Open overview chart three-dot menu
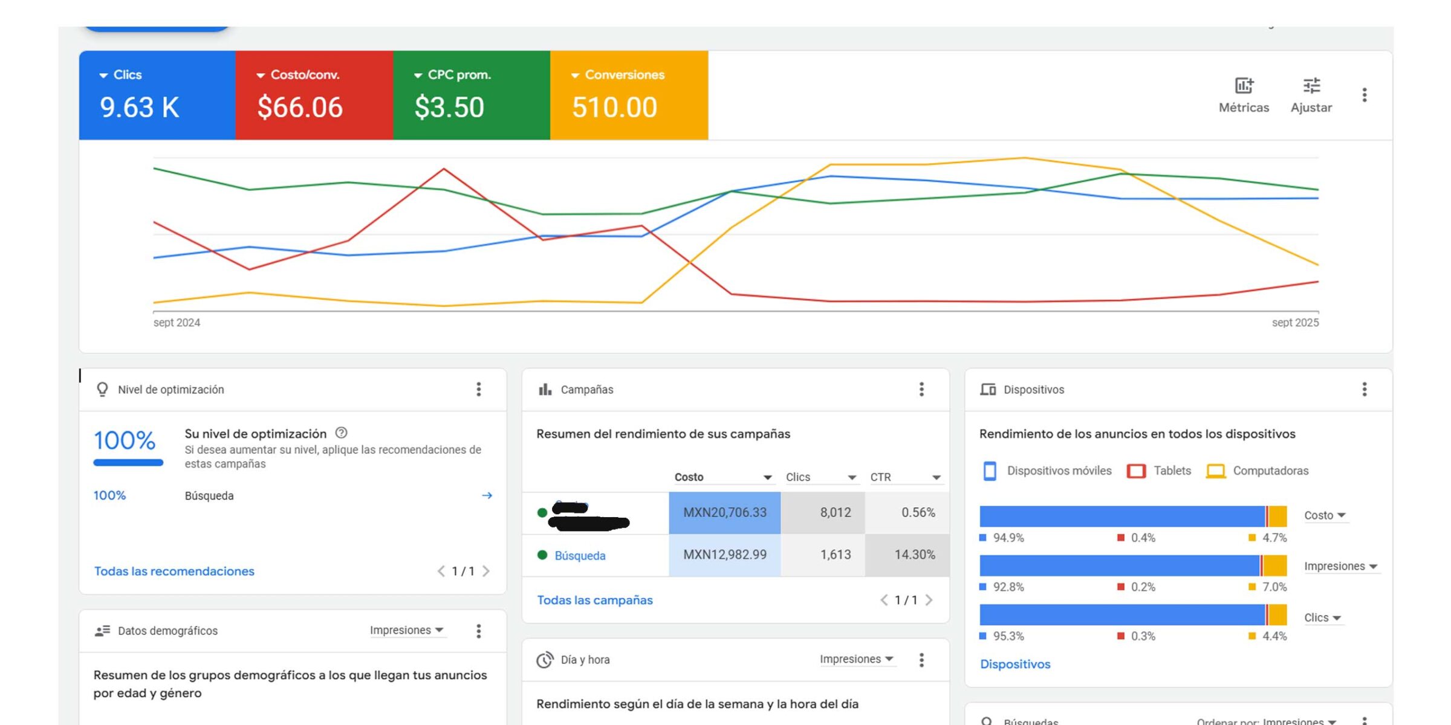This screenshot has width=1451, height=725. 1364,95
